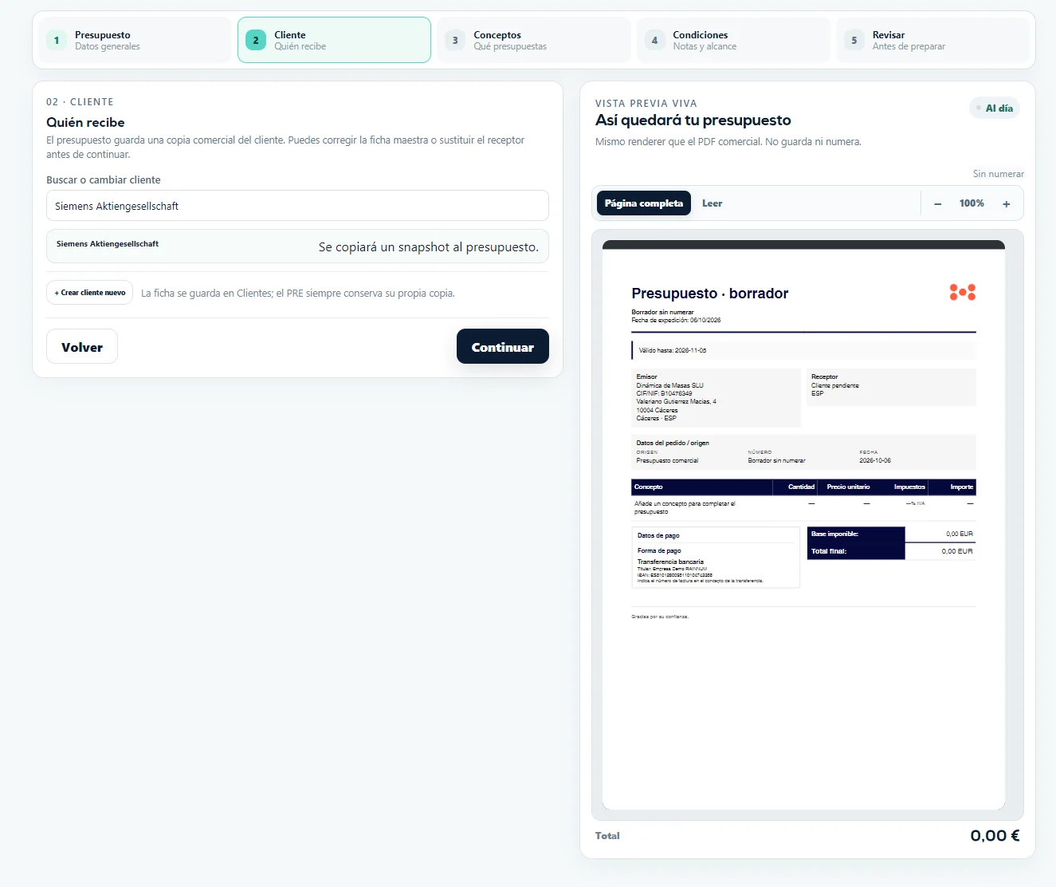Click 'Dinámica de Masas SLU' emisor name
1056x887 pixels.
[x=670, y=385]
